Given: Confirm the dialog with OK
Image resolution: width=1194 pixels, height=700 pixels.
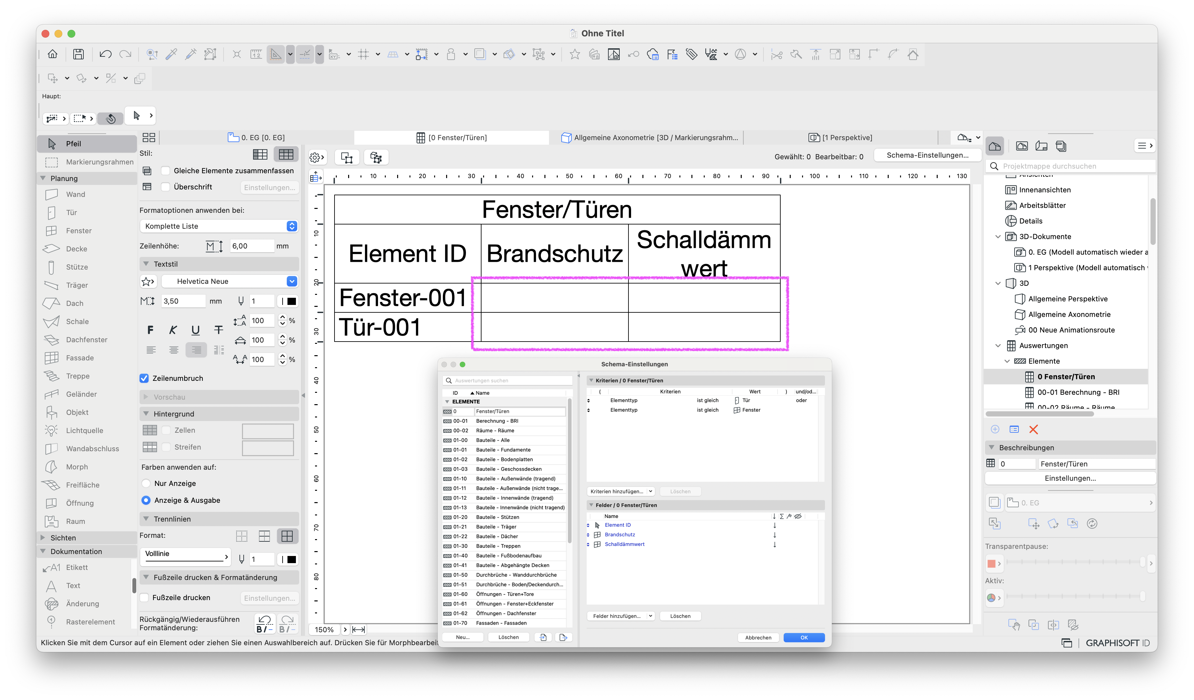Looking at the screenshot, I should [x=804, y=637].
